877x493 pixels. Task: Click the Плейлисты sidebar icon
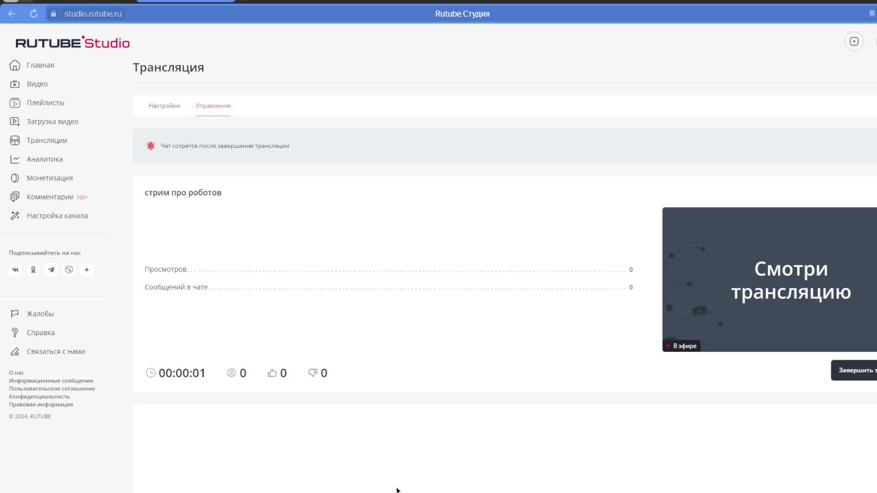click(x=15, y=103)
